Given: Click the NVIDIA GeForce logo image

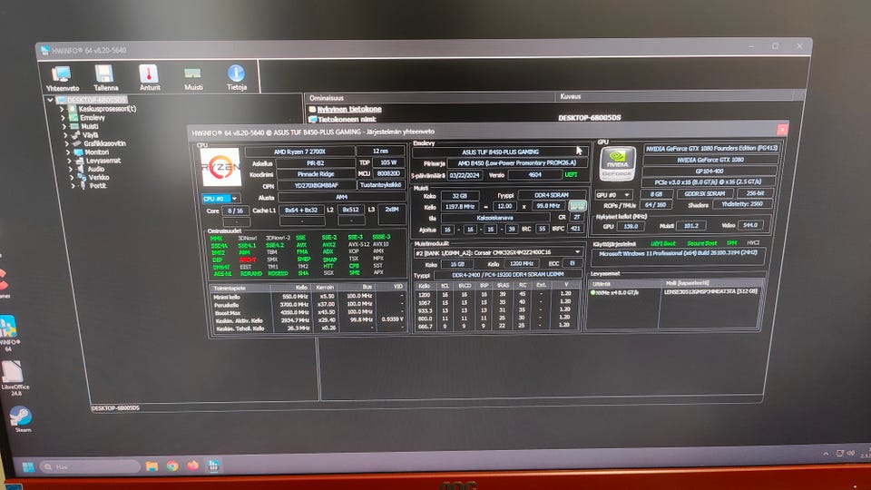Looking at the screenshot, I should click(x=617, y=163).
